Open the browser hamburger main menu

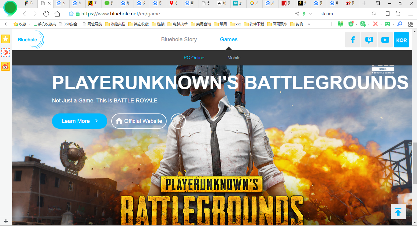coord(411,14)
